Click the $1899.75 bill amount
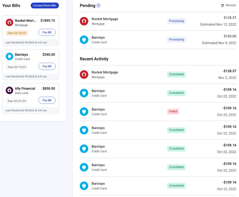Image resolution: width=239 pixels, height=197 pixels. coord(48,21)
